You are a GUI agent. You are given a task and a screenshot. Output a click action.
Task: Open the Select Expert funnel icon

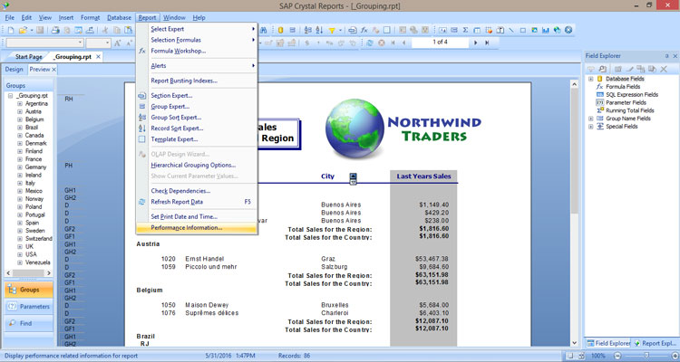click(332, 30)
